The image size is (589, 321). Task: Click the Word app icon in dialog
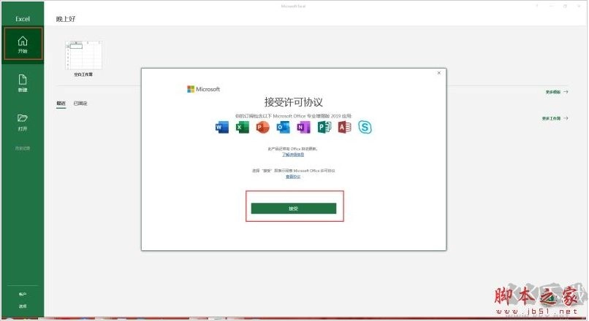click(x=222, y=128)
